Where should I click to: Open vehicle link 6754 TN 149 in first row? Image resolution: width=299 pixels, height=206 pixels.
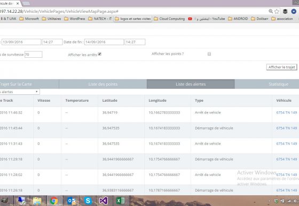tap(286, 112)
